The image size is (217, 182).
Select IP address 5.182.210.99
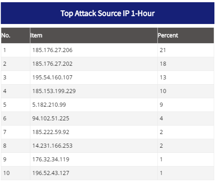click(49, 105)
